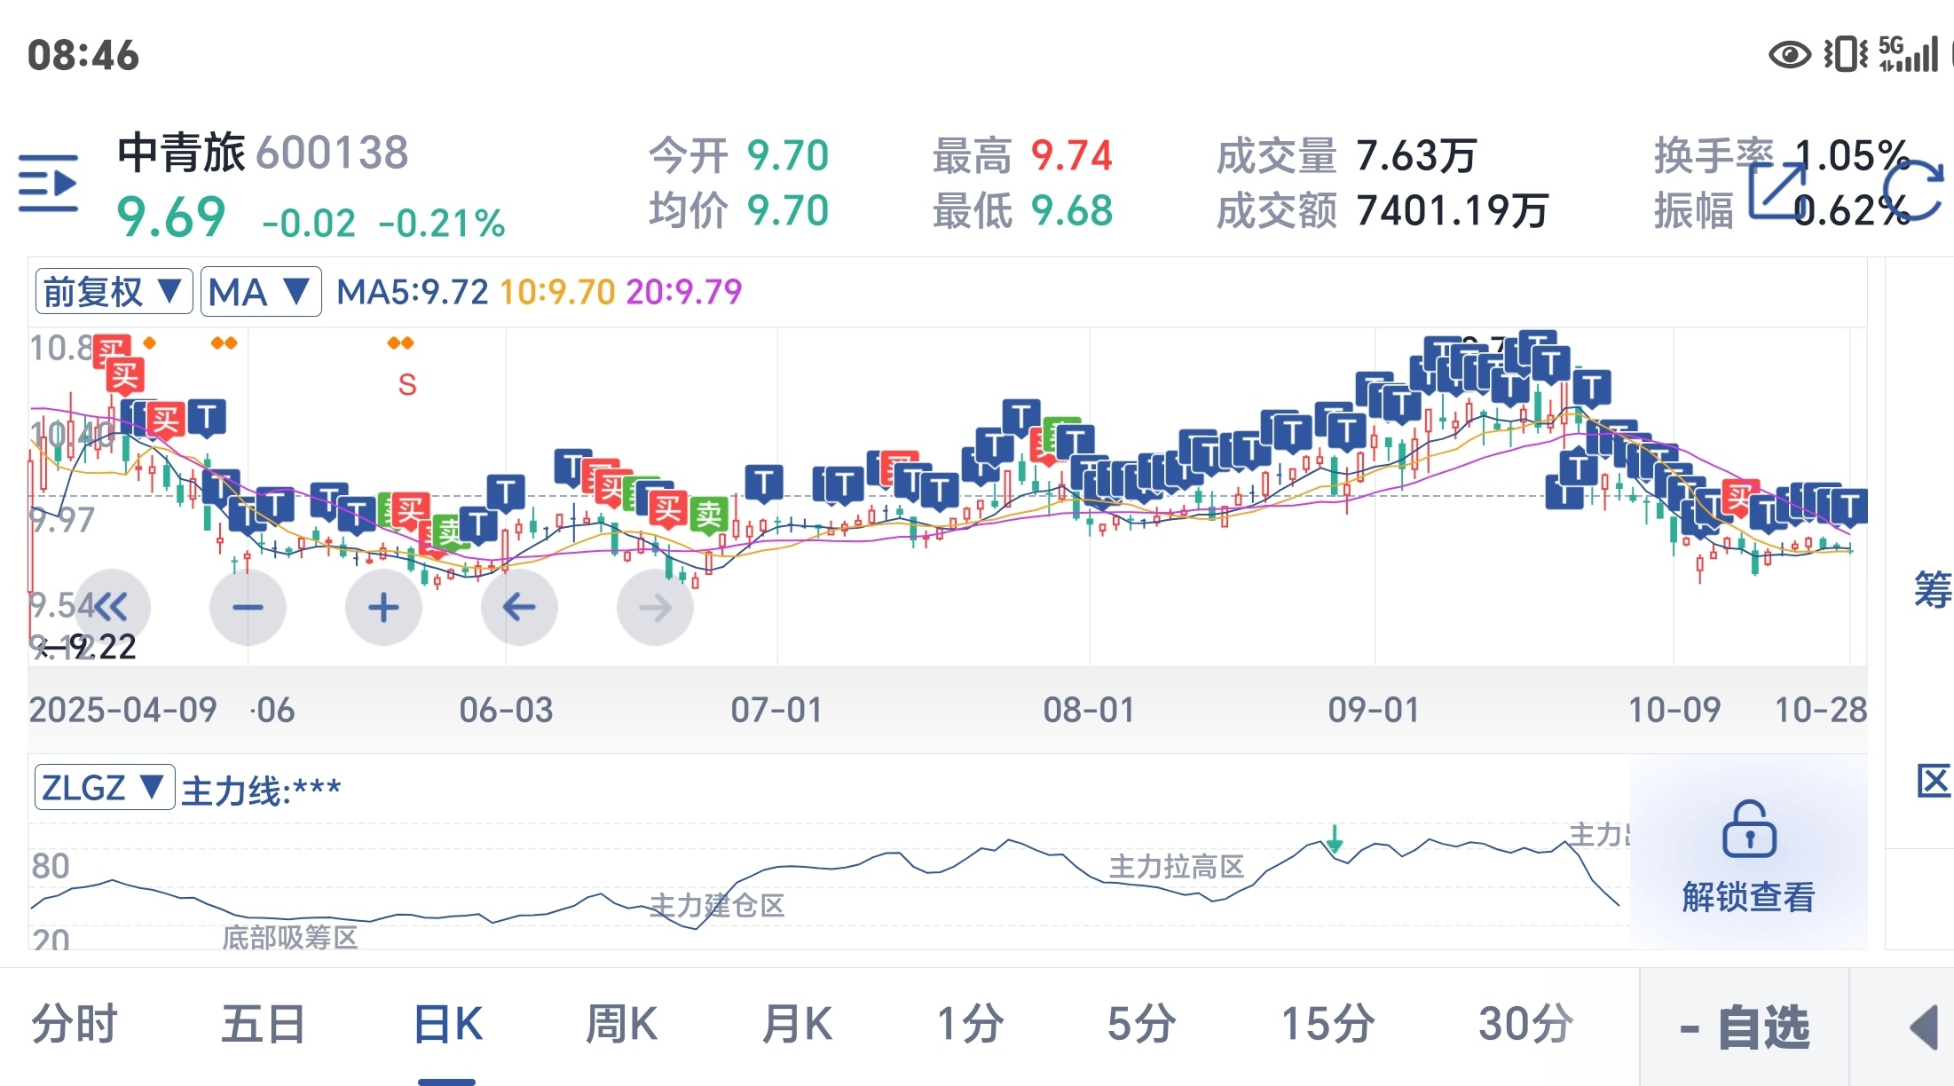Image resolution: width=1954 pixels, height=1086 pixels.
Task: Tap the refresh circular arrow icon
Action: click(1912, 190)
